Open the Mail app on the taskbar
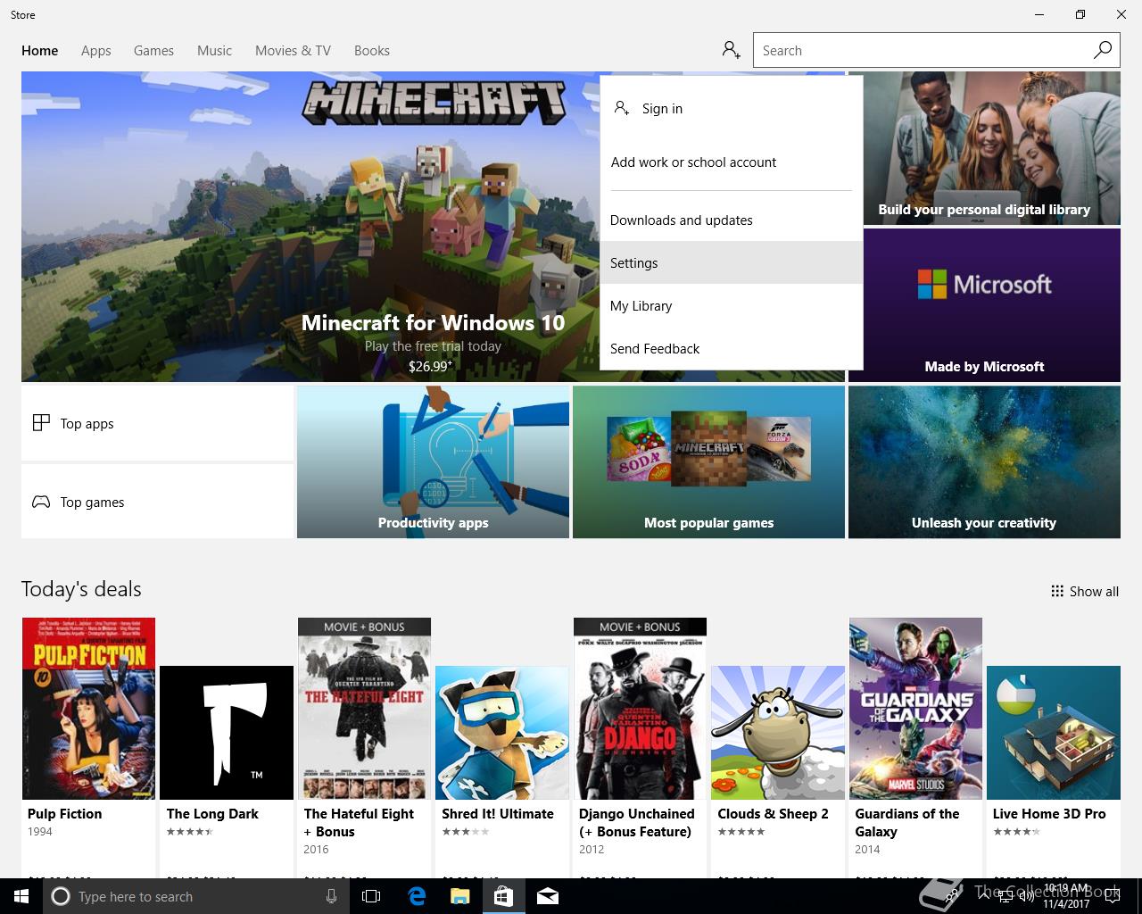 tap(548, 896)
